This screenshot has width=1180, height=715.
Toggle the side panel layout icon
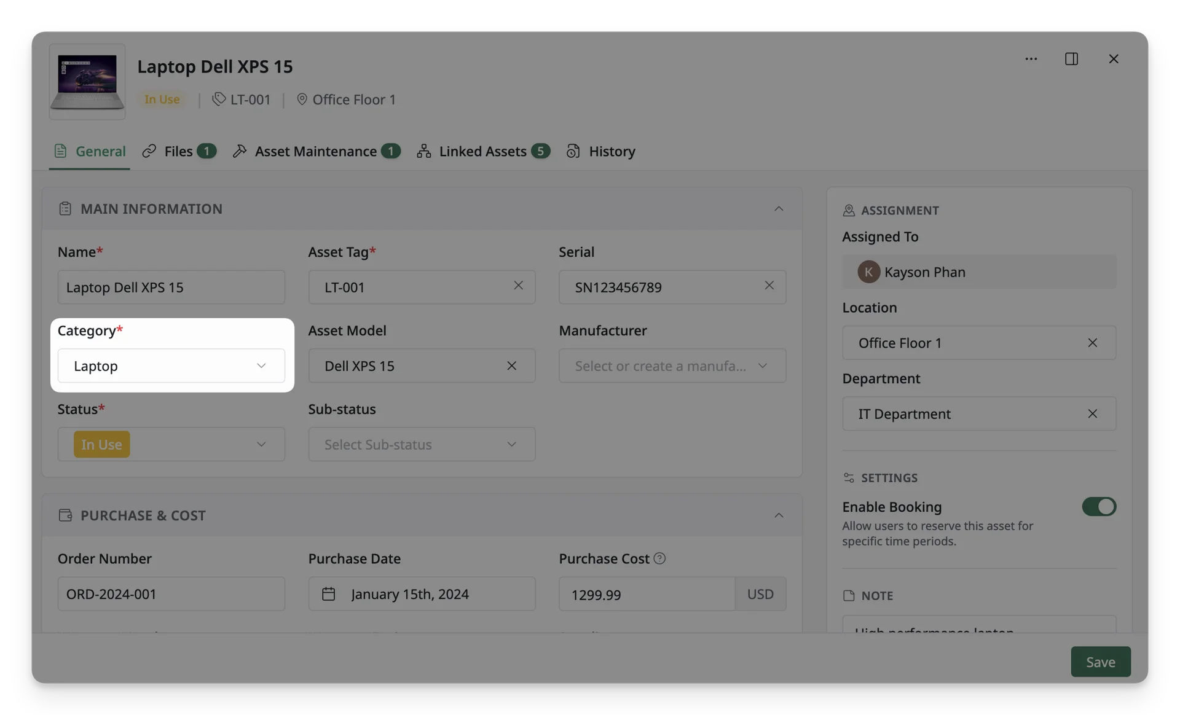pyautogui.click(x=1071, y=59)
